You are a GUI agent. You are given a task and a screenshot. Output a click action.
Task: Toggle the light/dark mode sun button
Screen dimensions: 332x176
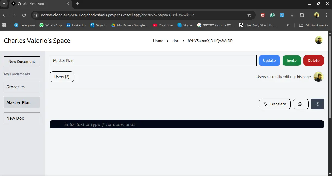click(x=317, y=104)
